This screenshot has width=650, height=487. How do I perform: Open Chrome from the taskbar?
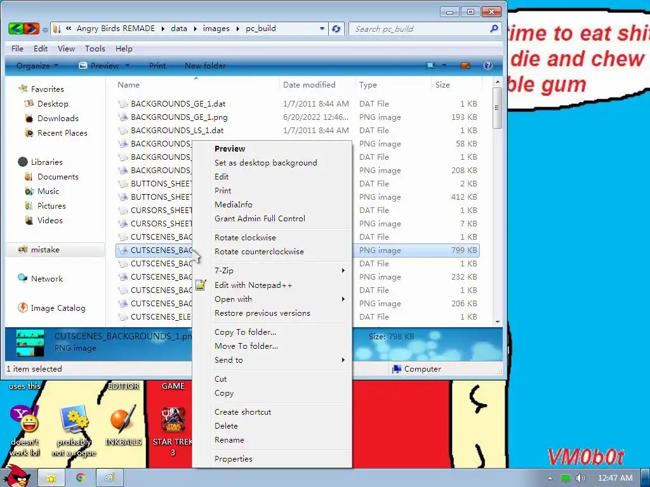point(81,478)
